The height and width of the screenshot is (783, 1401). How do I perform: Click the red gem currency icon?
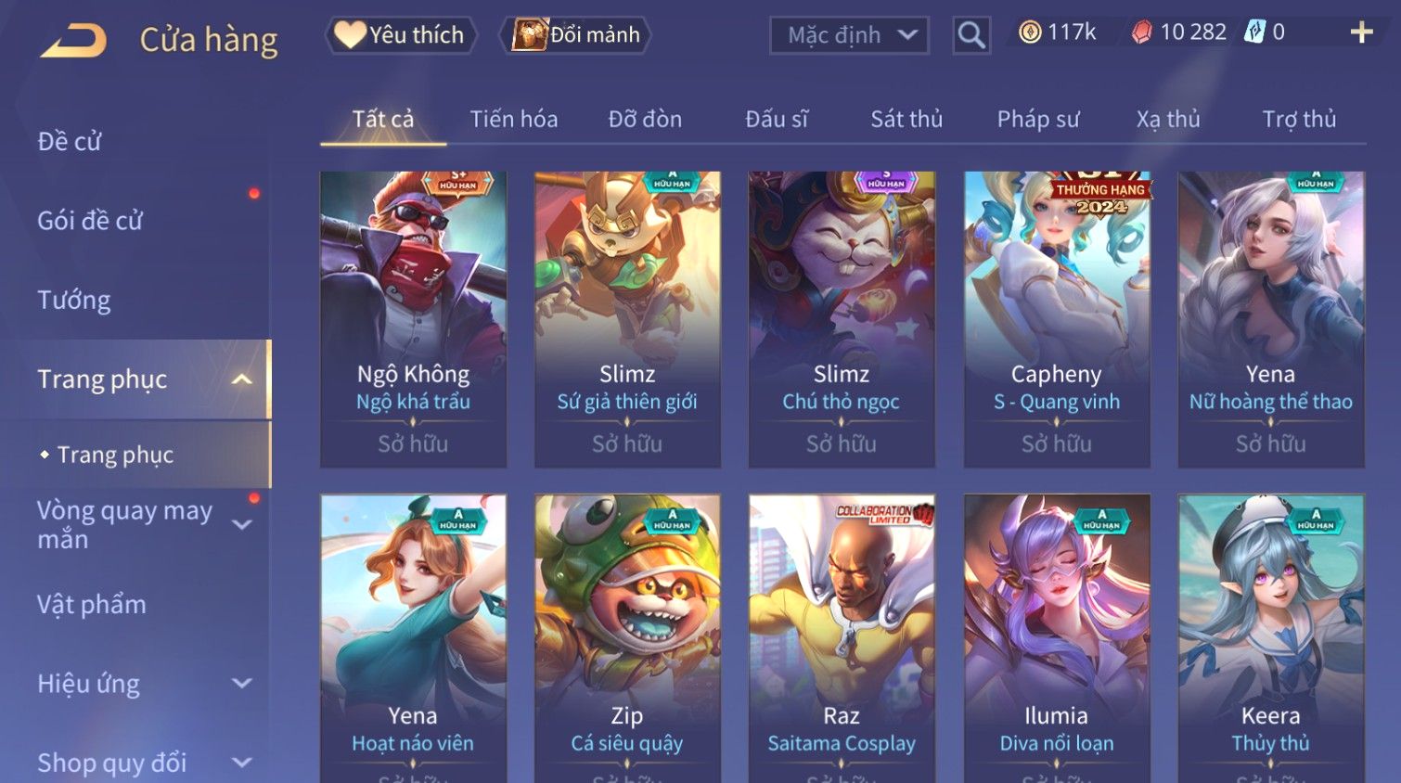(1141, 32)
